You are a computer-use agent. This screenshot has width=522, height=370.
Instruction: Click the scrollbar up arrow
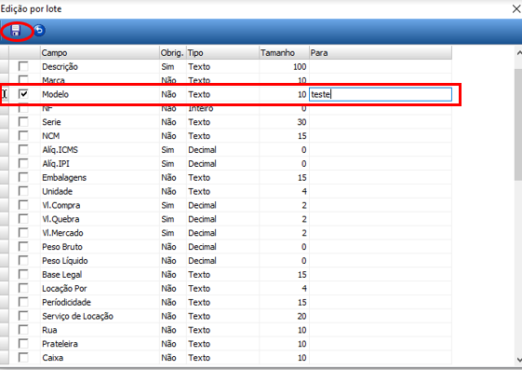click(x=518, y=53)
